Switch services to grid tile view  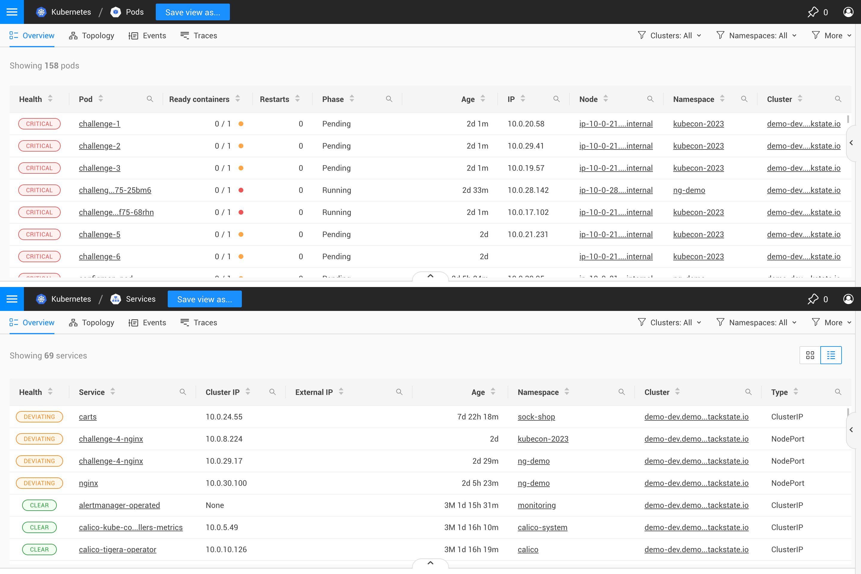pyautogui.click(x=810, y=355)
